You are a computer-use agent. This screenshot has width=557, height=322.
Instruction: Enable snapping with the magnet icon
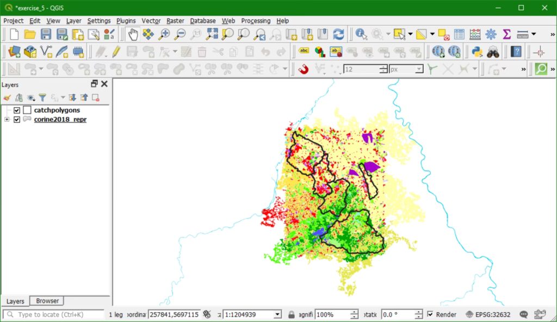click(x=303, y=69)
